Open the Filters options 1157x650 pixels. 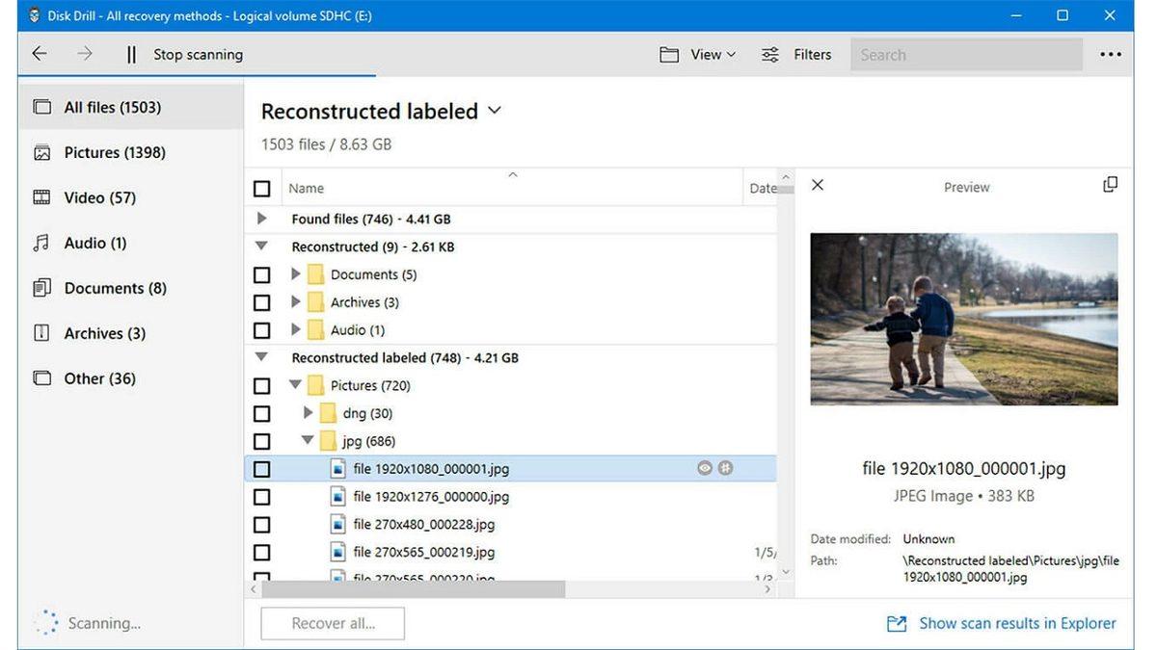(796, 55)
